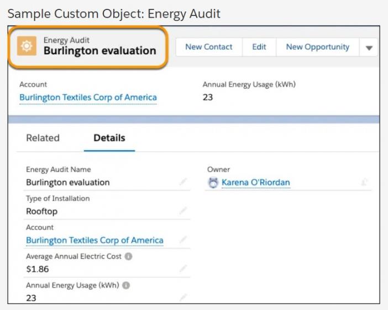Click the Average Annual Electric Cost label
388x310 pixels.
pos(74,256)
